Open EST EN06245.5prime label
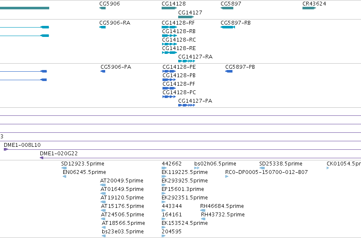This screenshot has width=361, height=238. point(84,172)
